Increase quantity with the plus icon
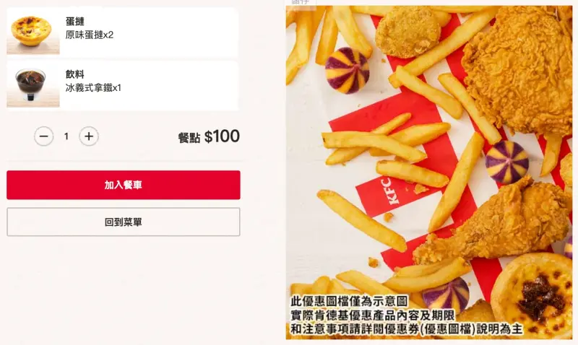Screen dimensions: 578x345 pos(89,136)
